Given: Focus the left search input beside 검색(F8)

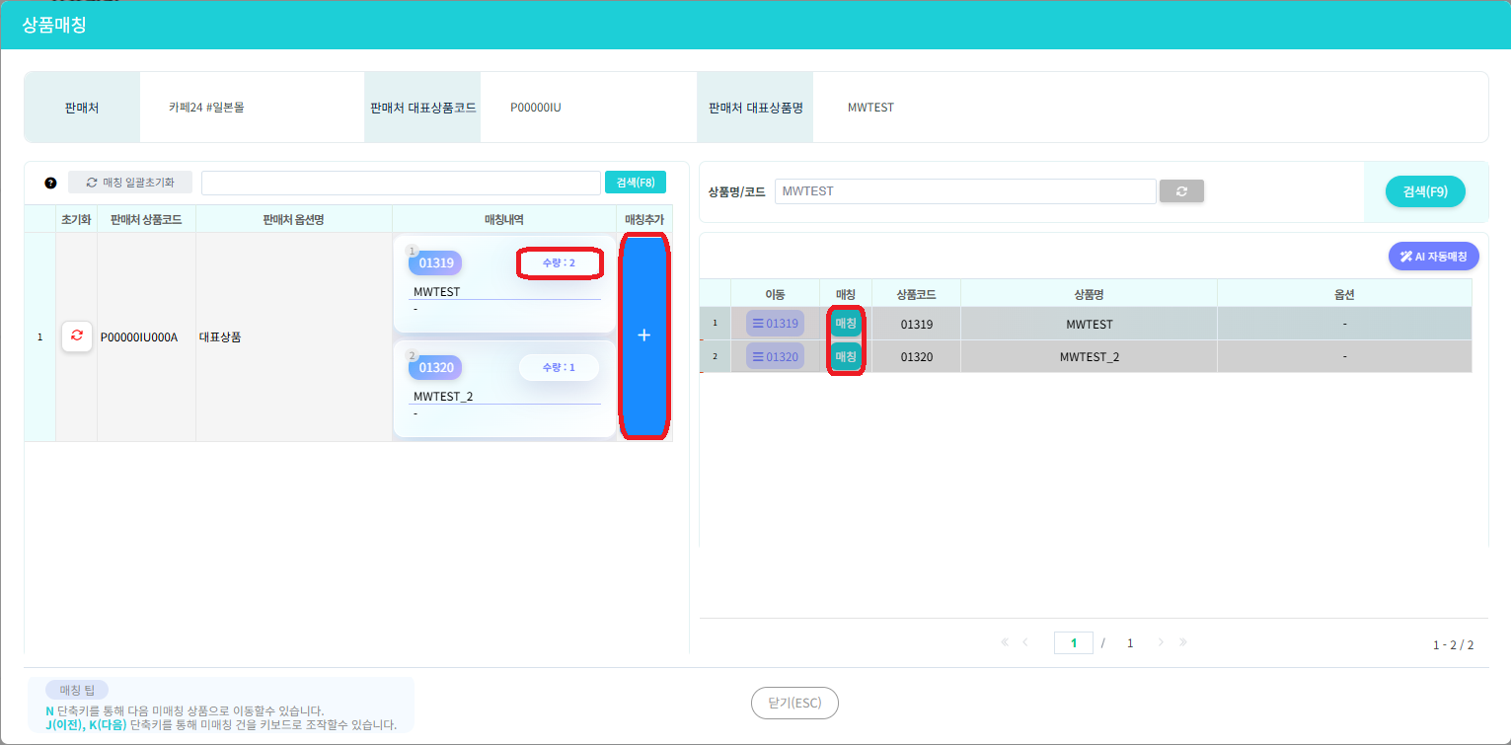Looking at the screenshot, I should click(x=401, y=183).
